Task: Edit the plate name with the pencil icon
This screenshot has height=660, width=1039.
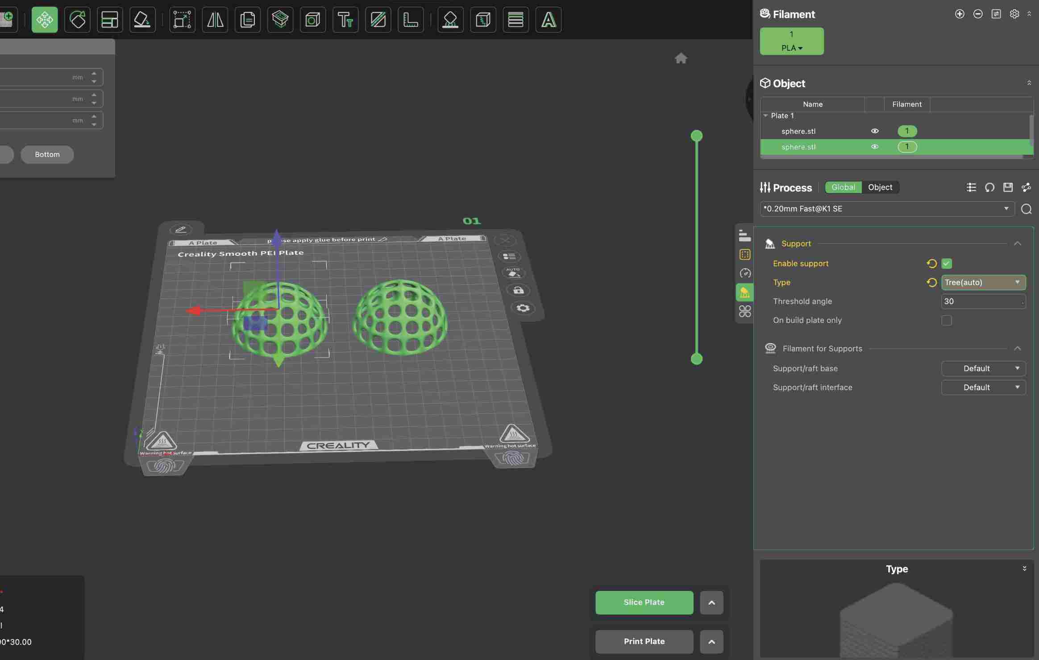Action: [x=180, y=230]
